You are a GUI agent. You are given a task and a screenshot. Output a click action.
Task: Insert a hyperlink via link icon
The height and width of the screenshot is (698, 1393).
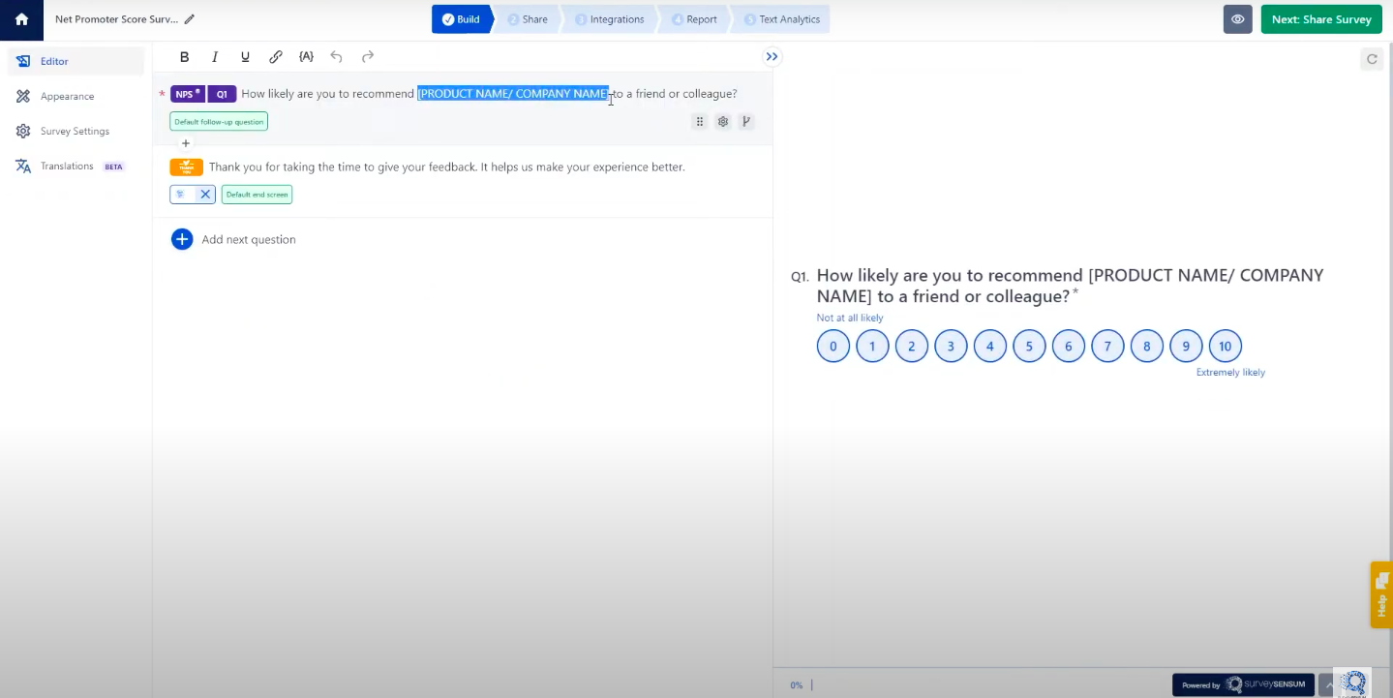click(x=276, y=57)
